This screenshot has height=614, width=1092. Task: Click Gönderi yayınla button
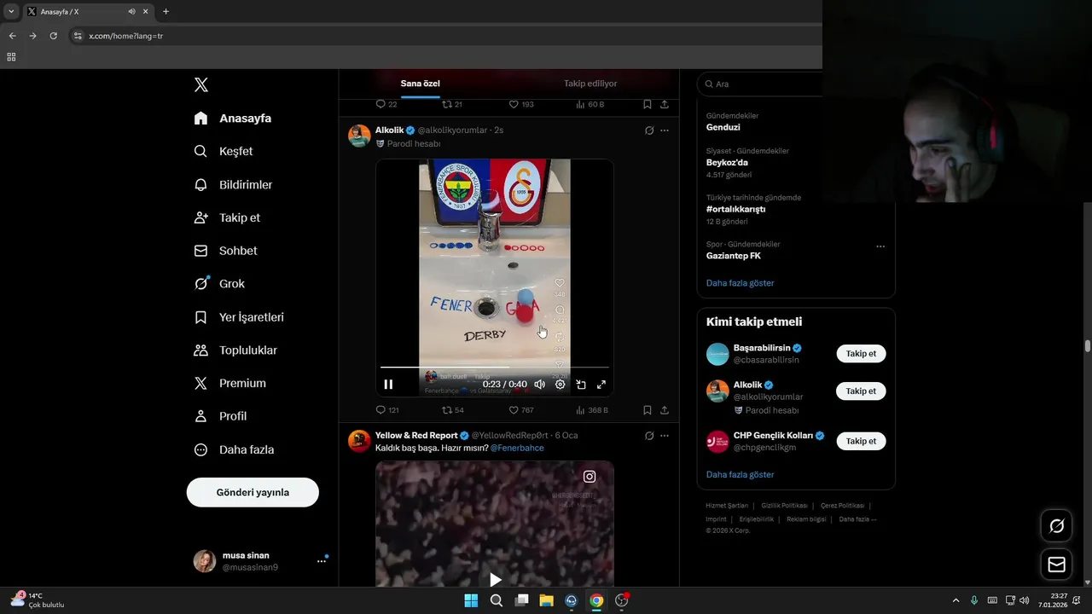tap(253, 492)
